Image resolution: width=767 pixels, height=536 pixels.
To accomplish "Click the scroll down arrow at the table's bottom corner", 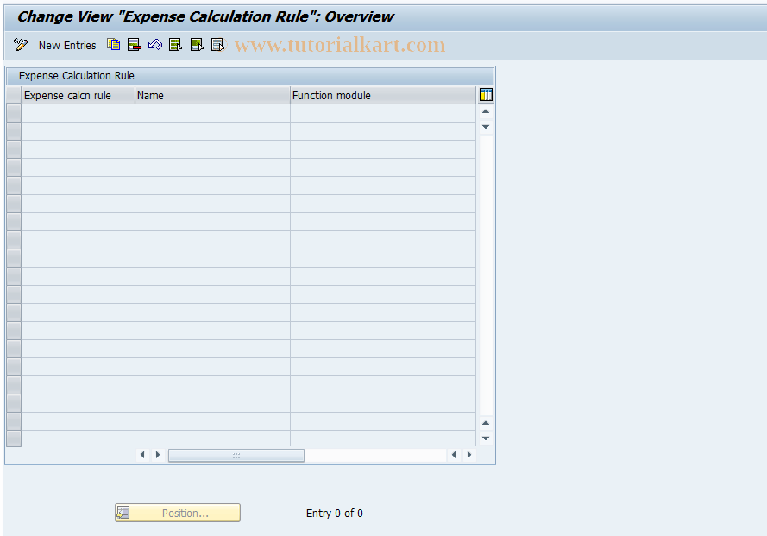I will pos(486,438).
